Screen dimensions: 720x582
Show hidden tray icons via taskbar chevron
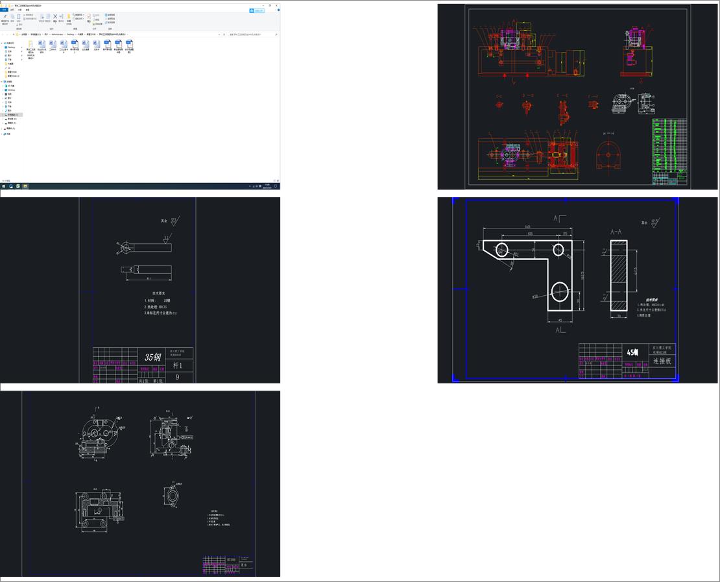[x=250, y=186]
